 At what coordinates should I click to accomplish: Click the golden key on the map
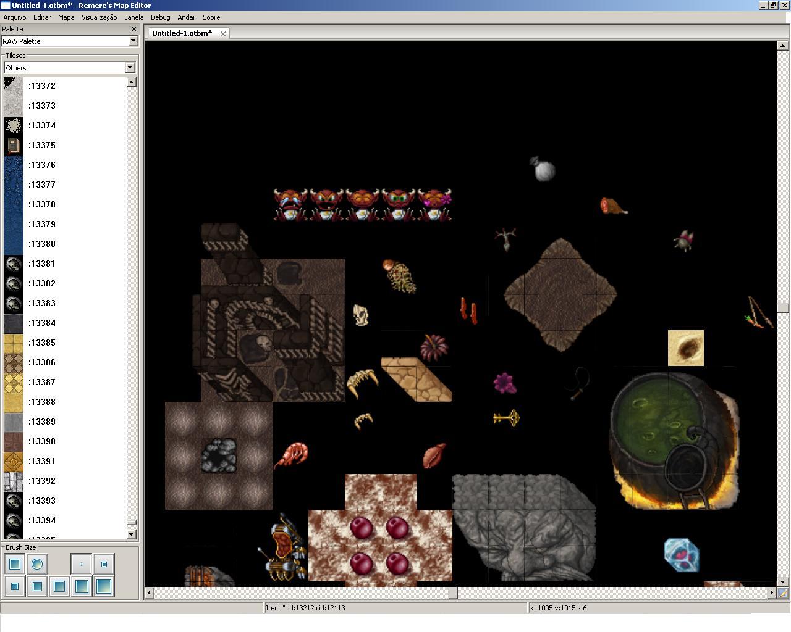(506, 418)
